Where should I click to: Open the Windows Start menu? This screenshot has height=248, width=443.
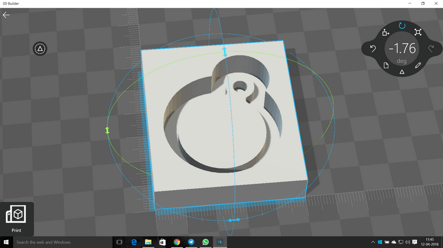point(6,242)
